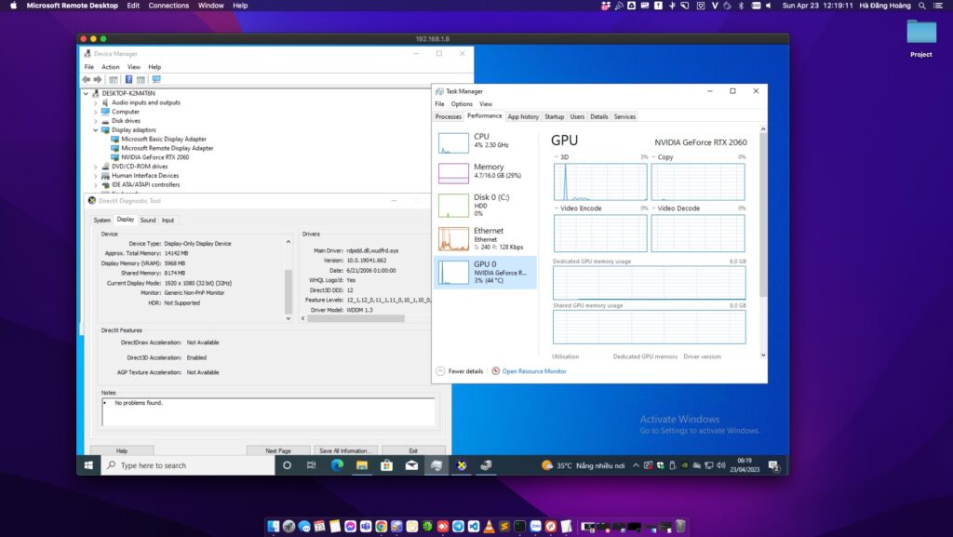Viewport: 953px width, 537px height.
Task: Click Windows Start button
Action: pyautogui.click(x=88, y=465)
